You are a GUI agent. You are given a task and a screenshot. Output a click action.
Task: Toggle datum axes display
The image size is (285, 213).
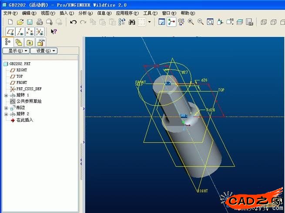pyautogui.click(x=20, y=31)
